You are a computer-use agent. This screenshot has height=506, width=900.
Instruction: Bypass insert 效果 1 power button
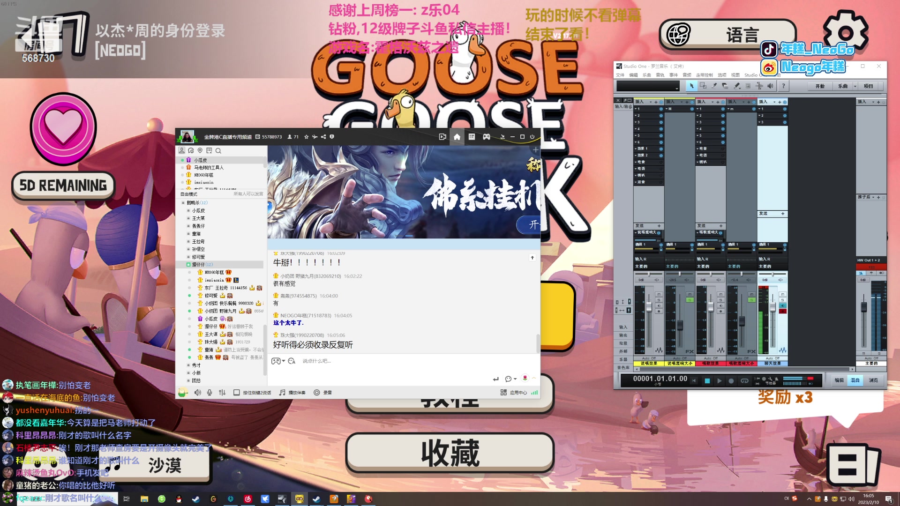coord(661,149)
